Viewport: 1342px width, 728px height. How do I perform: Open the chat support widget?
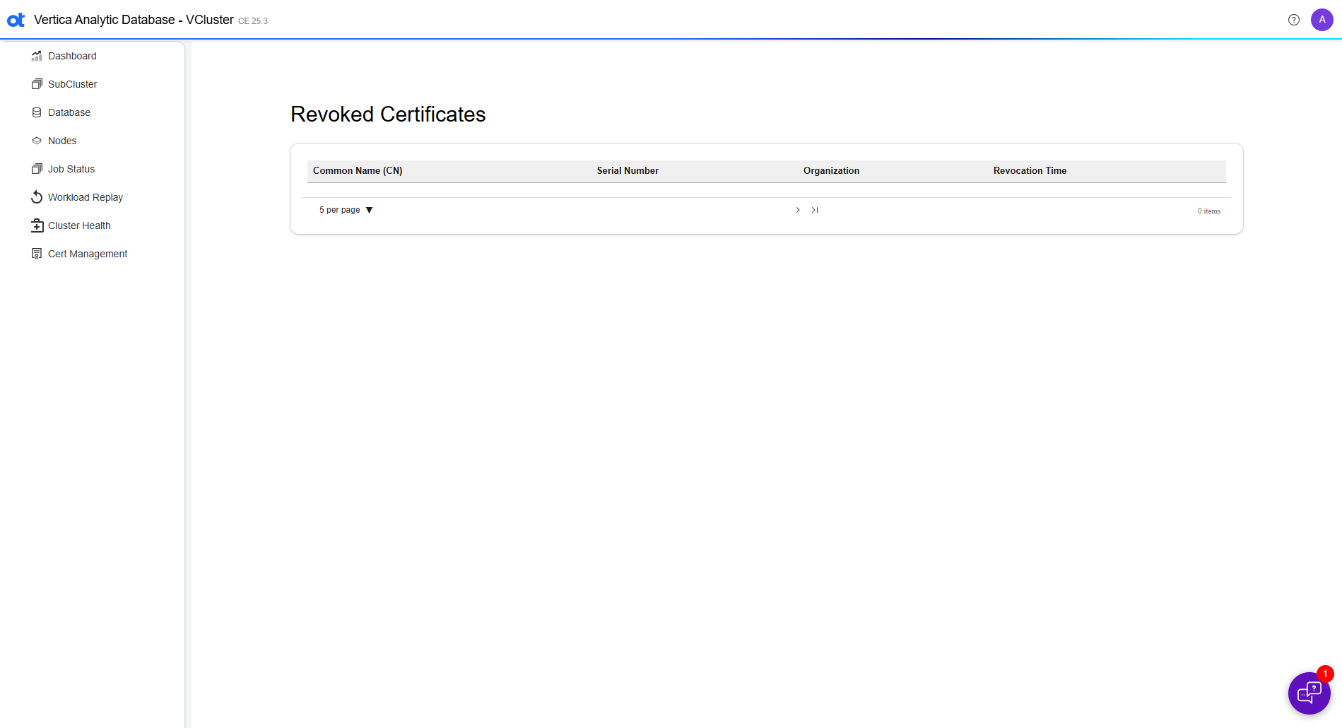click(1309, 693)
